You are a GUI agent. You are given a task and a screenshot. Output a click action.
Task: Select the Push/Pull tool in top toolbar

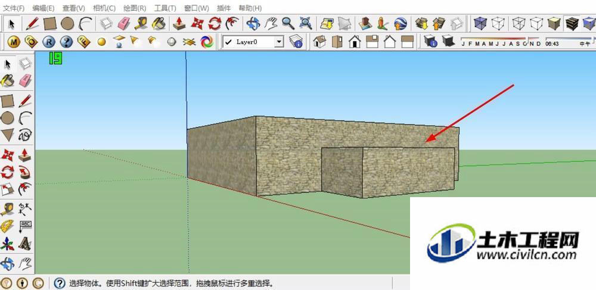click(x=179, y=24)
